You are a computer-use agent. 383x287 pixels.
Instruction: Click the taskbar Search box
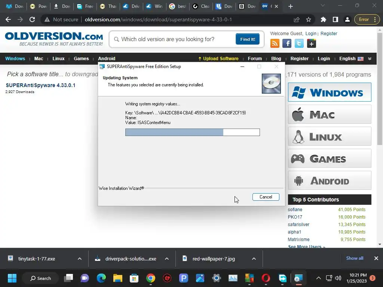click(x=40, y=278)
